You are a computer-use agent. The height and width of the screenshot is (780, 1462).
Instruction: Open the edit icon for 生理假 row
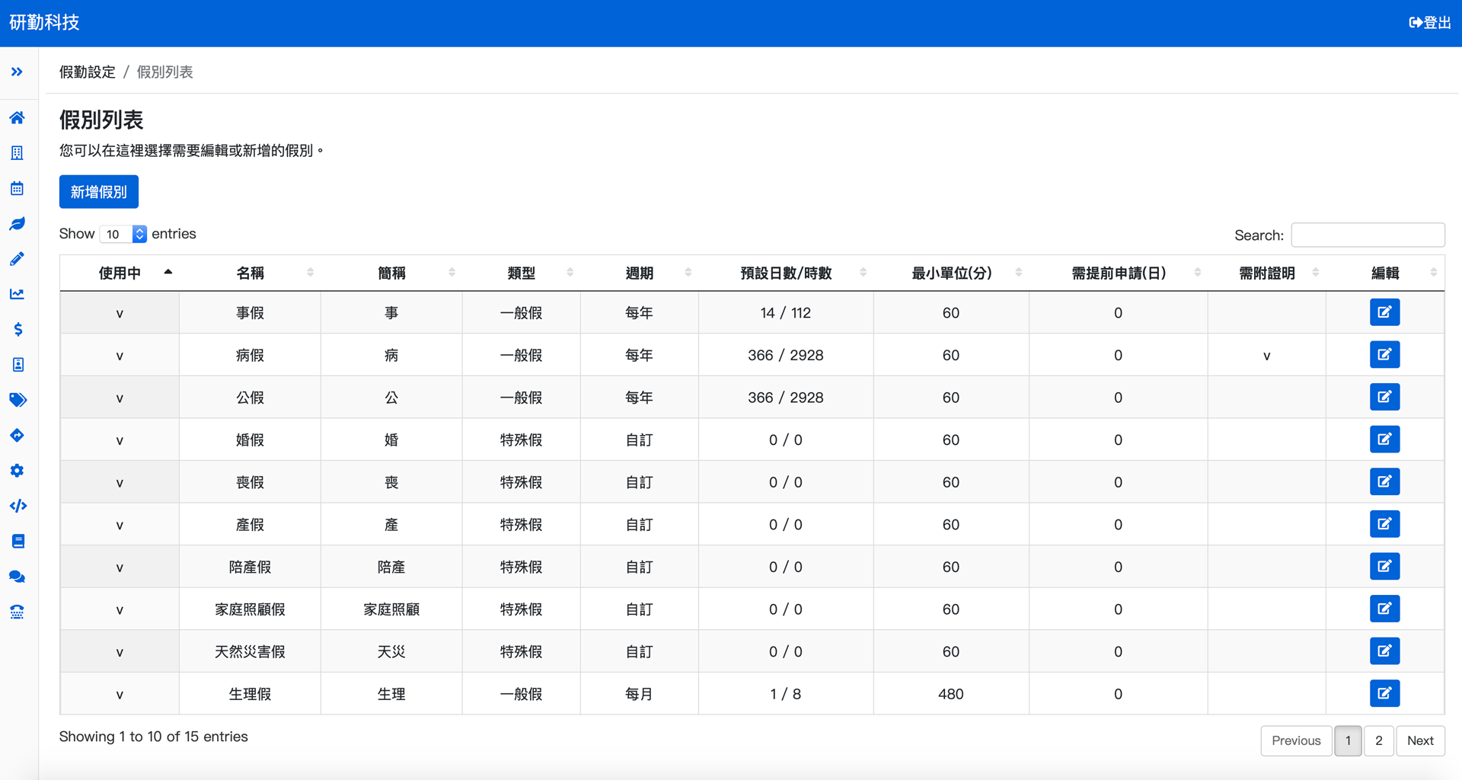tap(1385, 693)
